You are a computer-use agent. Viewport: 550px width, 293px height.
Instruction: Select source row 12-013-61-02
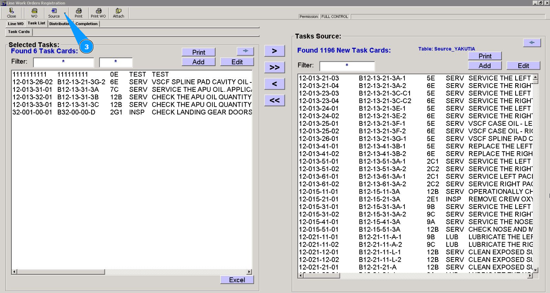(415, 184)
